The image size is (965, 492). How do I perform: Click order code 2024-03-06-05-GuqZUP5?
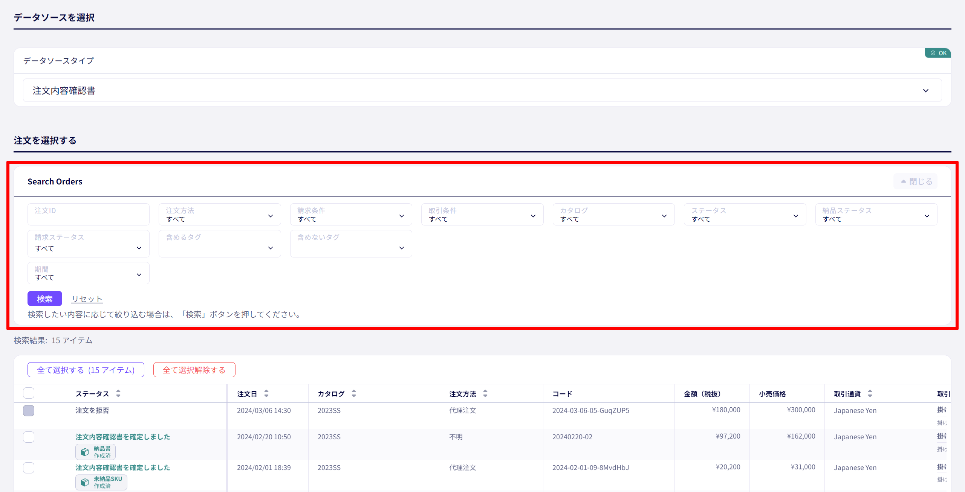coord(591,411)
